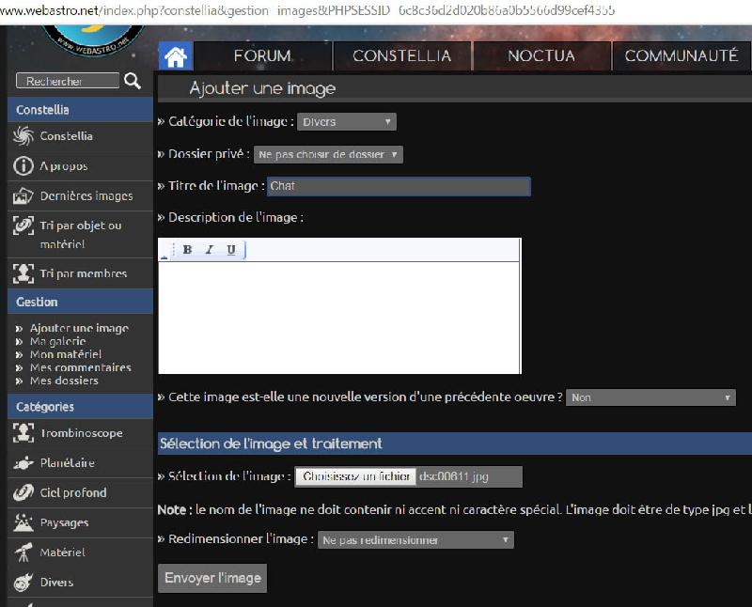Screen dimensions: 752x607
Task: Click Envoyer l'image button
Action: click(x=212, y=578)
